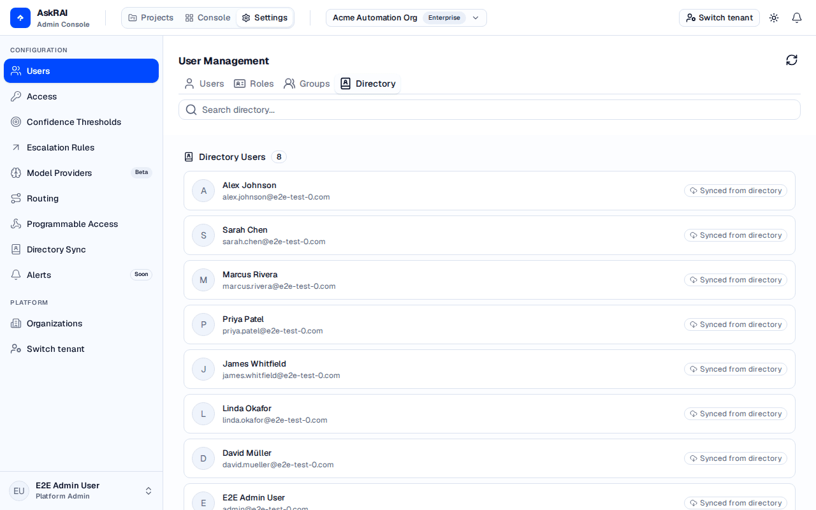Image resolution: width=816 pixels, height=510 pixels.
Task: Click the webhook icon beside Programmable Access
Action: click(16, 224)
